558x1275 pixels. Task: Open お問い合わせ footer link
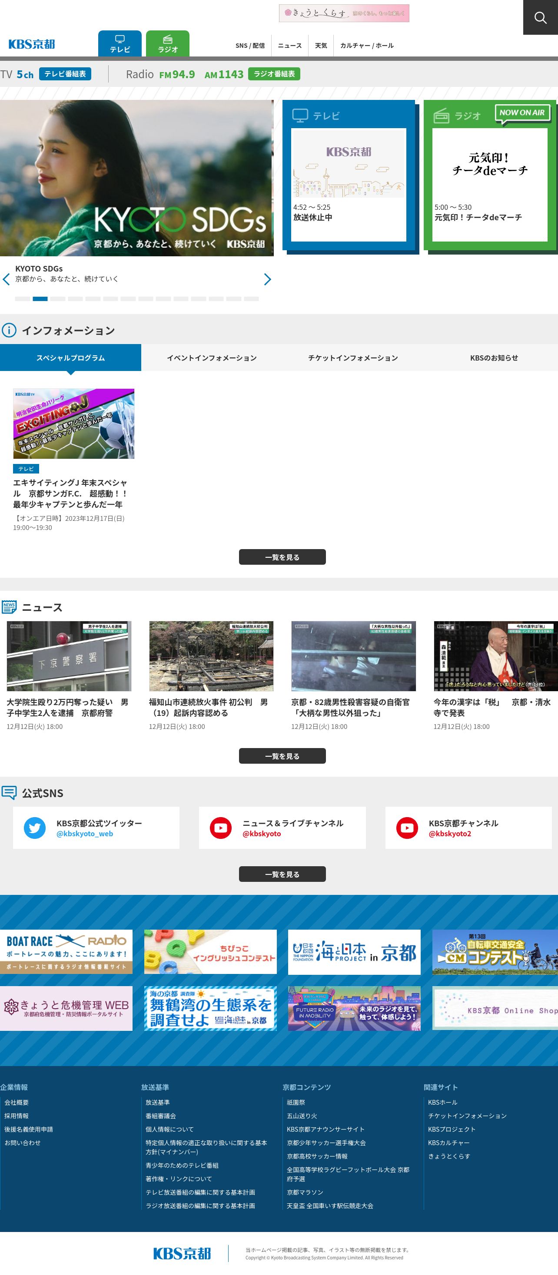(x=22, y=1143)
